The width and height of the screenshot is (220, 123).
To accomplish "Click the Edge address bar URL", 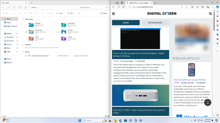I will tap(142, 7).
